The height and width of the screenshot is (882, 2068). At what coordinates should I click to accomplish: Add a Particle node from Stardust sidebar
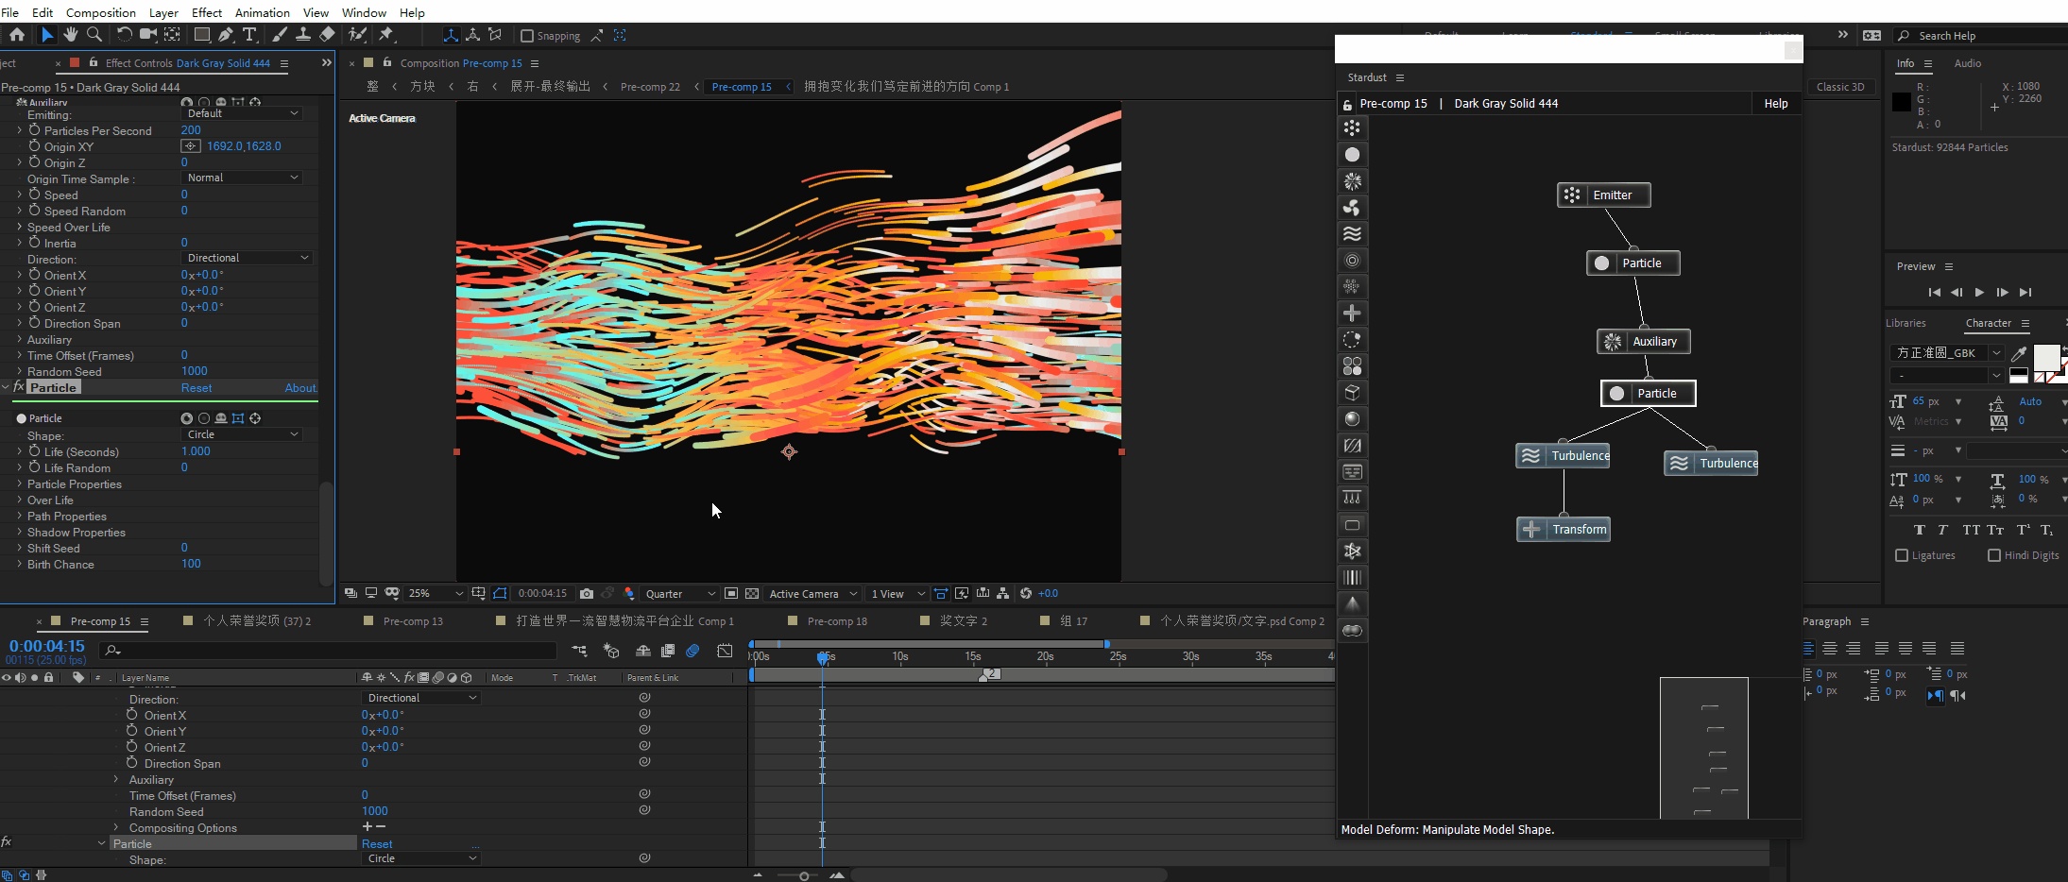[1352, 154]
